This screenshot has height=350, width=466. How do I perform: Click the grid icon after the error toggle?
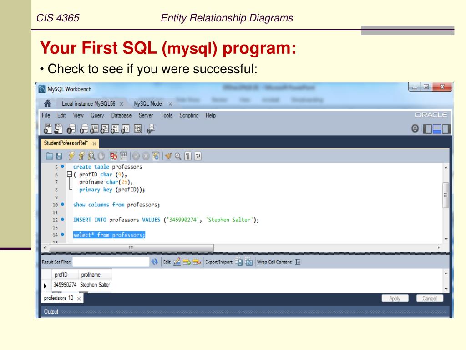tap(123, 156)
